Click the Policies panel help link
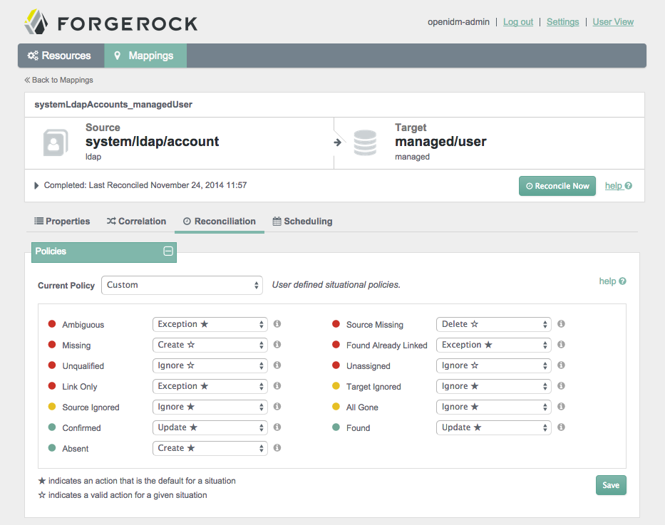665x525 pixels. (612, 281)
